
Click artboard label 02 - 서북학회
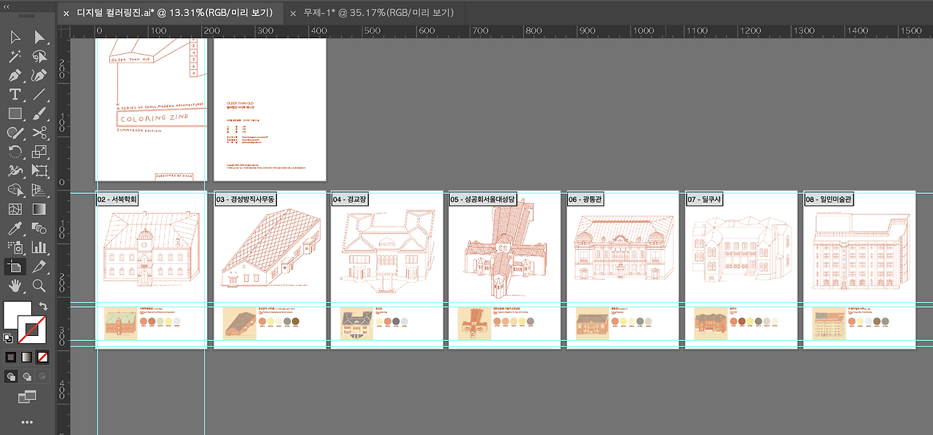coord(117,199)
